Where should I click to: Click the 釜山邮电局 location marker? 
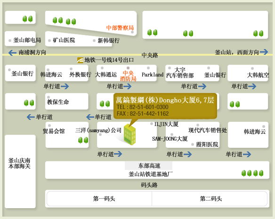click(x=10, y=41)
